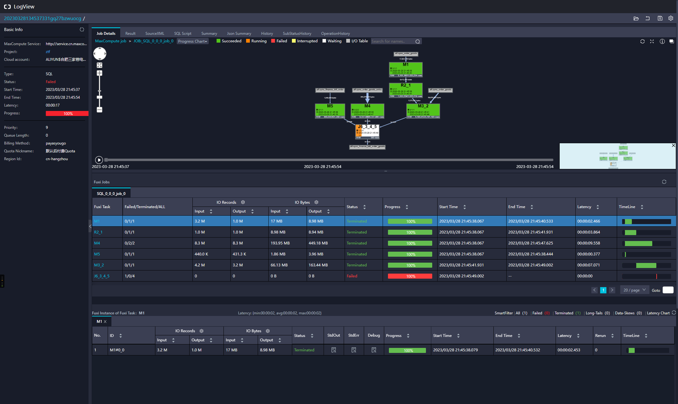Toggle the Interrupted legend filter
Viewport: 678px width, 404px height.
point(304,41)
